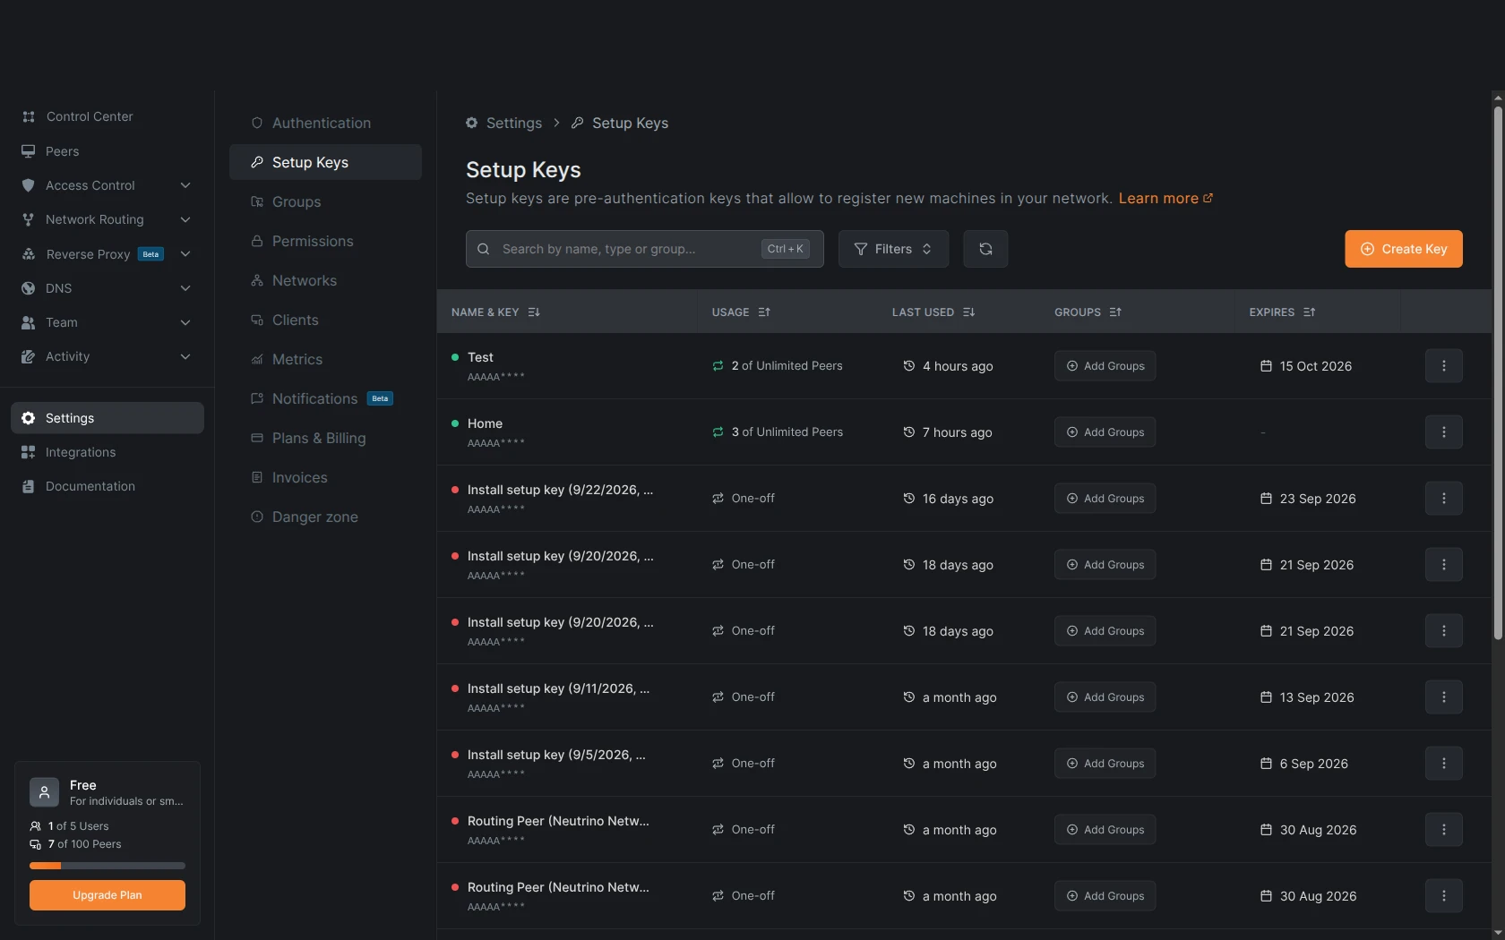This screenshot has width=1505, height=940.
Task: Select Danger zone in the settings menu
Action: coord(325,517)
